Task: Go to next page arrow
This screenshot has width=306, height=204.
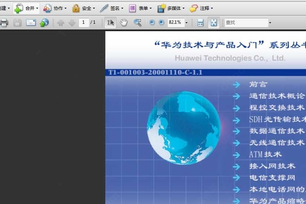Action: [72, 23]
